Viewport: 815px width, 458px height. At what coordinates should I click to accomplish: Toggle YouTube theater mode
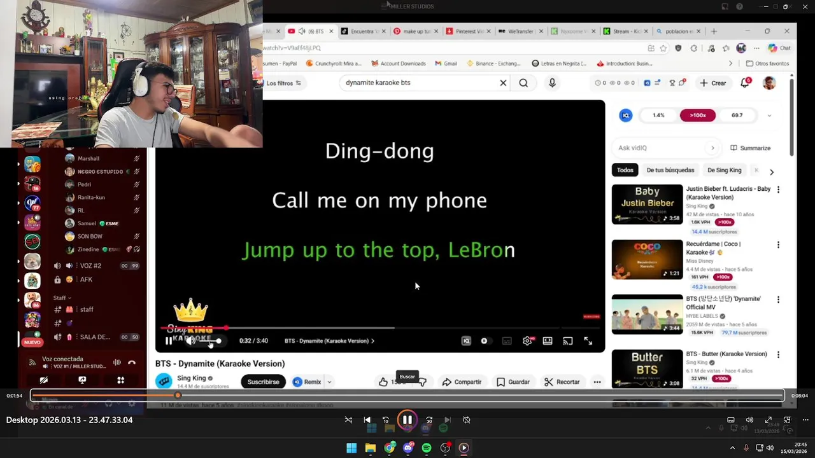tap(548, 341)
